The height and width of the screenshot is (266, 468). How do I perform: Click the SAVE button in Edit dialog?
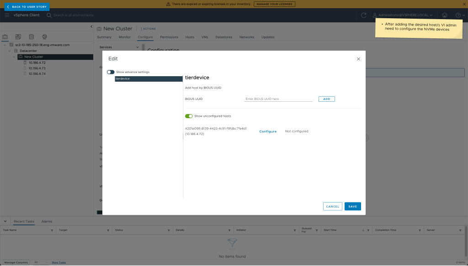[352, 206]
